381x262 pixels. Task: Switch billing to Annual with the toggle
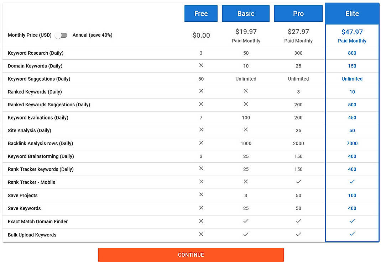point(61,35)
